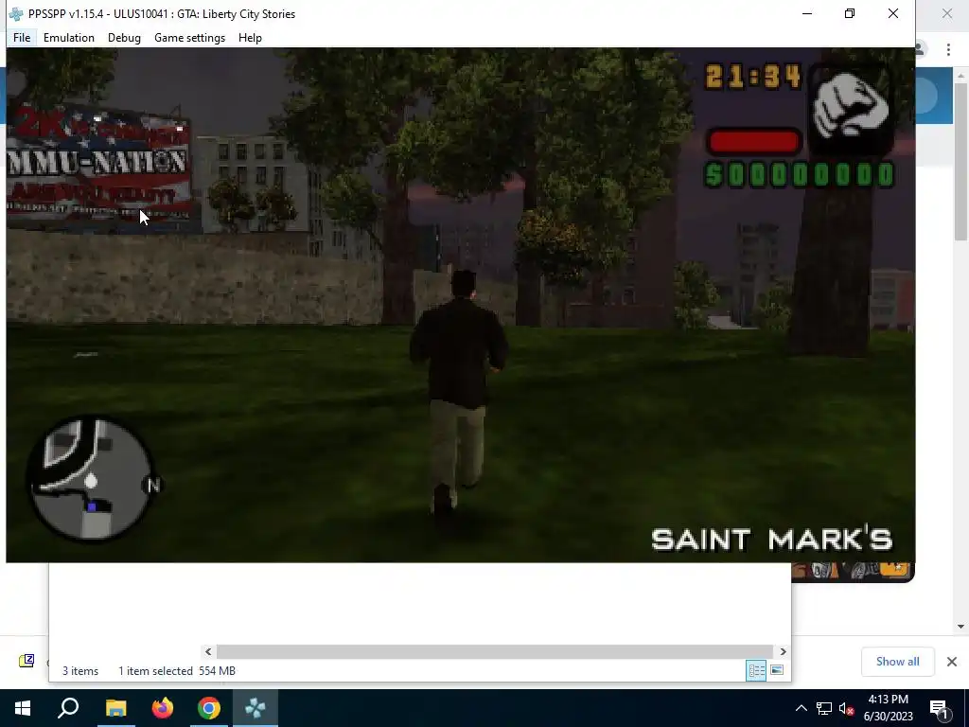The image size is (969, 727).
Task: Click the red health bar
Action: click(x=754, y=142)
